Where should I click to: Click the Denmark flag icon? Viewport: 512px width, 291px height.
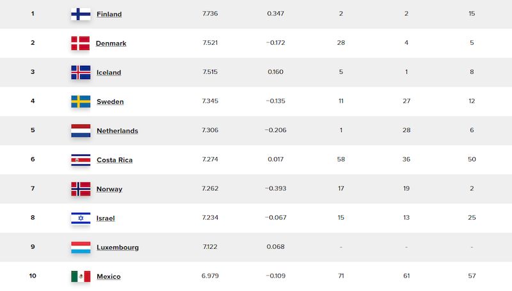pyautogui.click(x=81, y=43)
